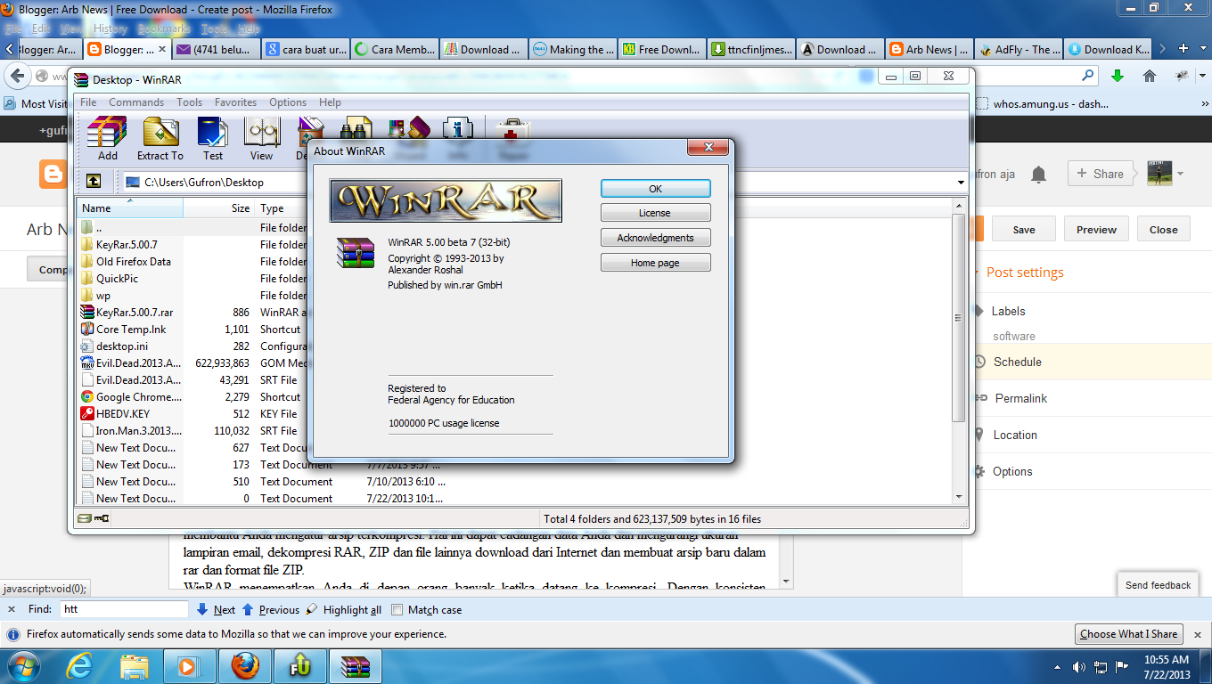
Task: Switch to Firefox via taskbar icon
Action: (245, 666)
